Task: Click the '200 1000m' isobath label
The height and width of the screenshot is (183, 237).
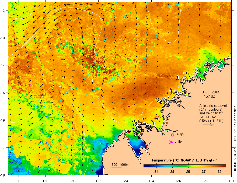Action: point(120,165)
